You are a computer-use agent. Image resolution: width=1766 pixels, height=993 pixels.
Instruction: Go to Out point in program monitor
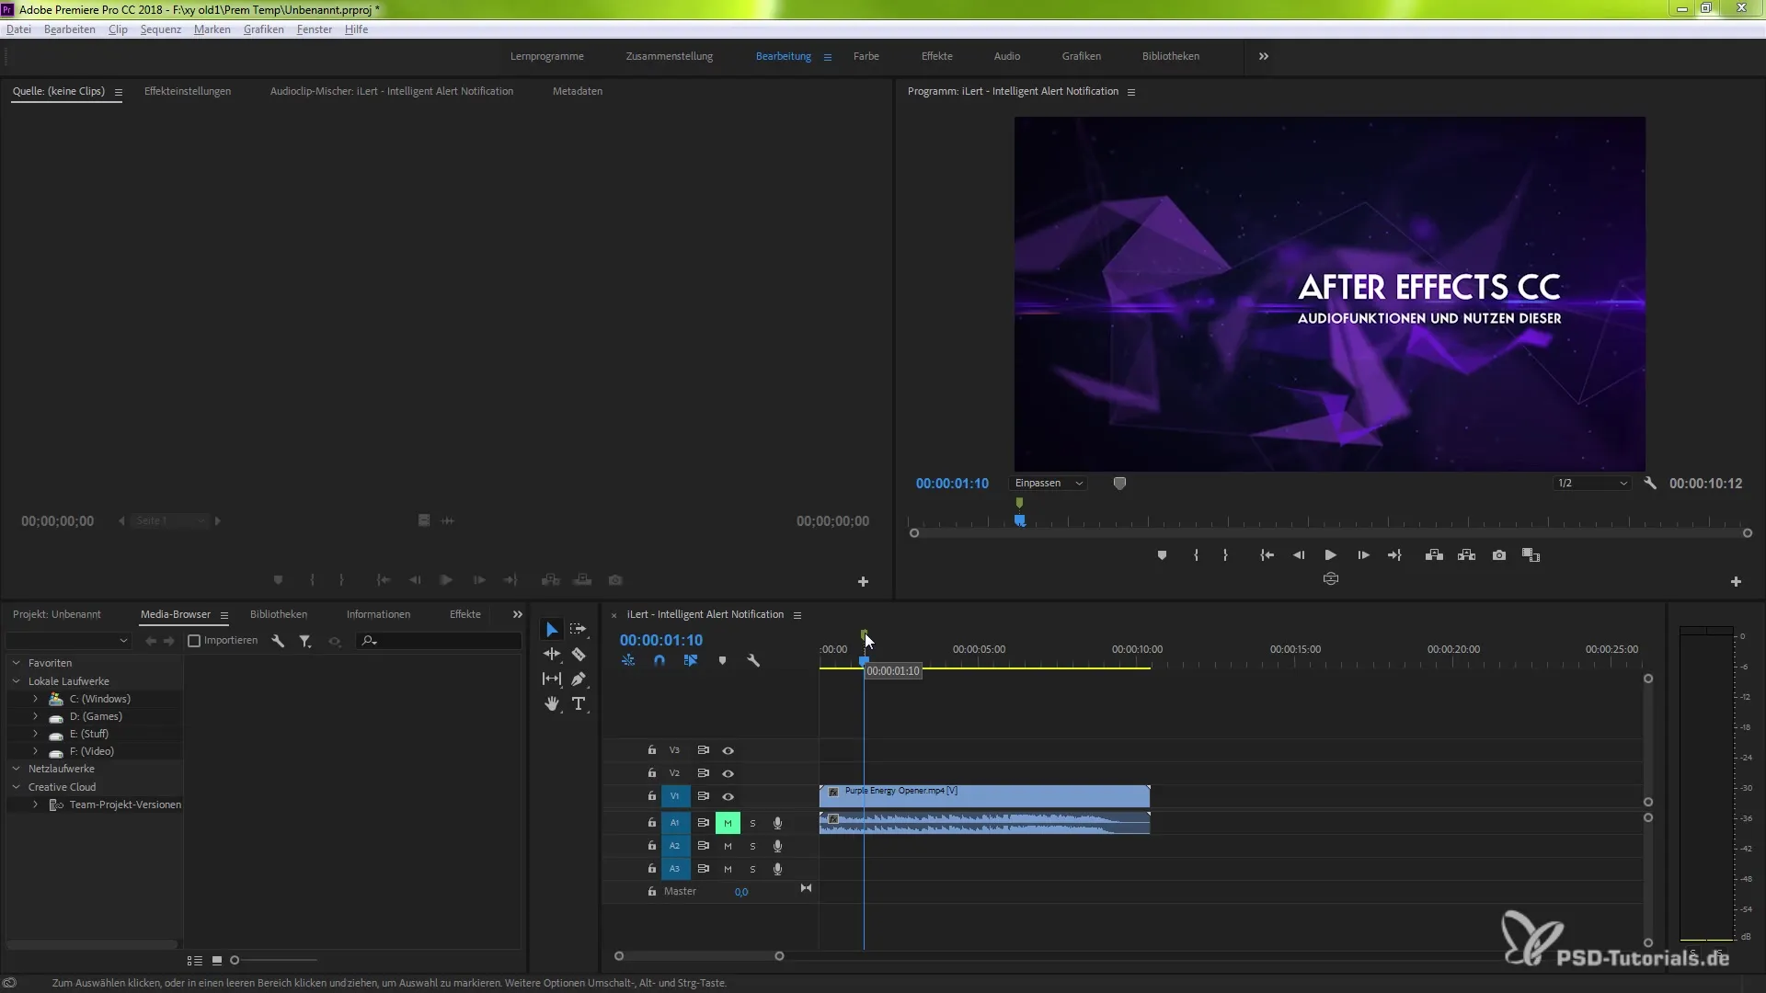coord(1394,555)
